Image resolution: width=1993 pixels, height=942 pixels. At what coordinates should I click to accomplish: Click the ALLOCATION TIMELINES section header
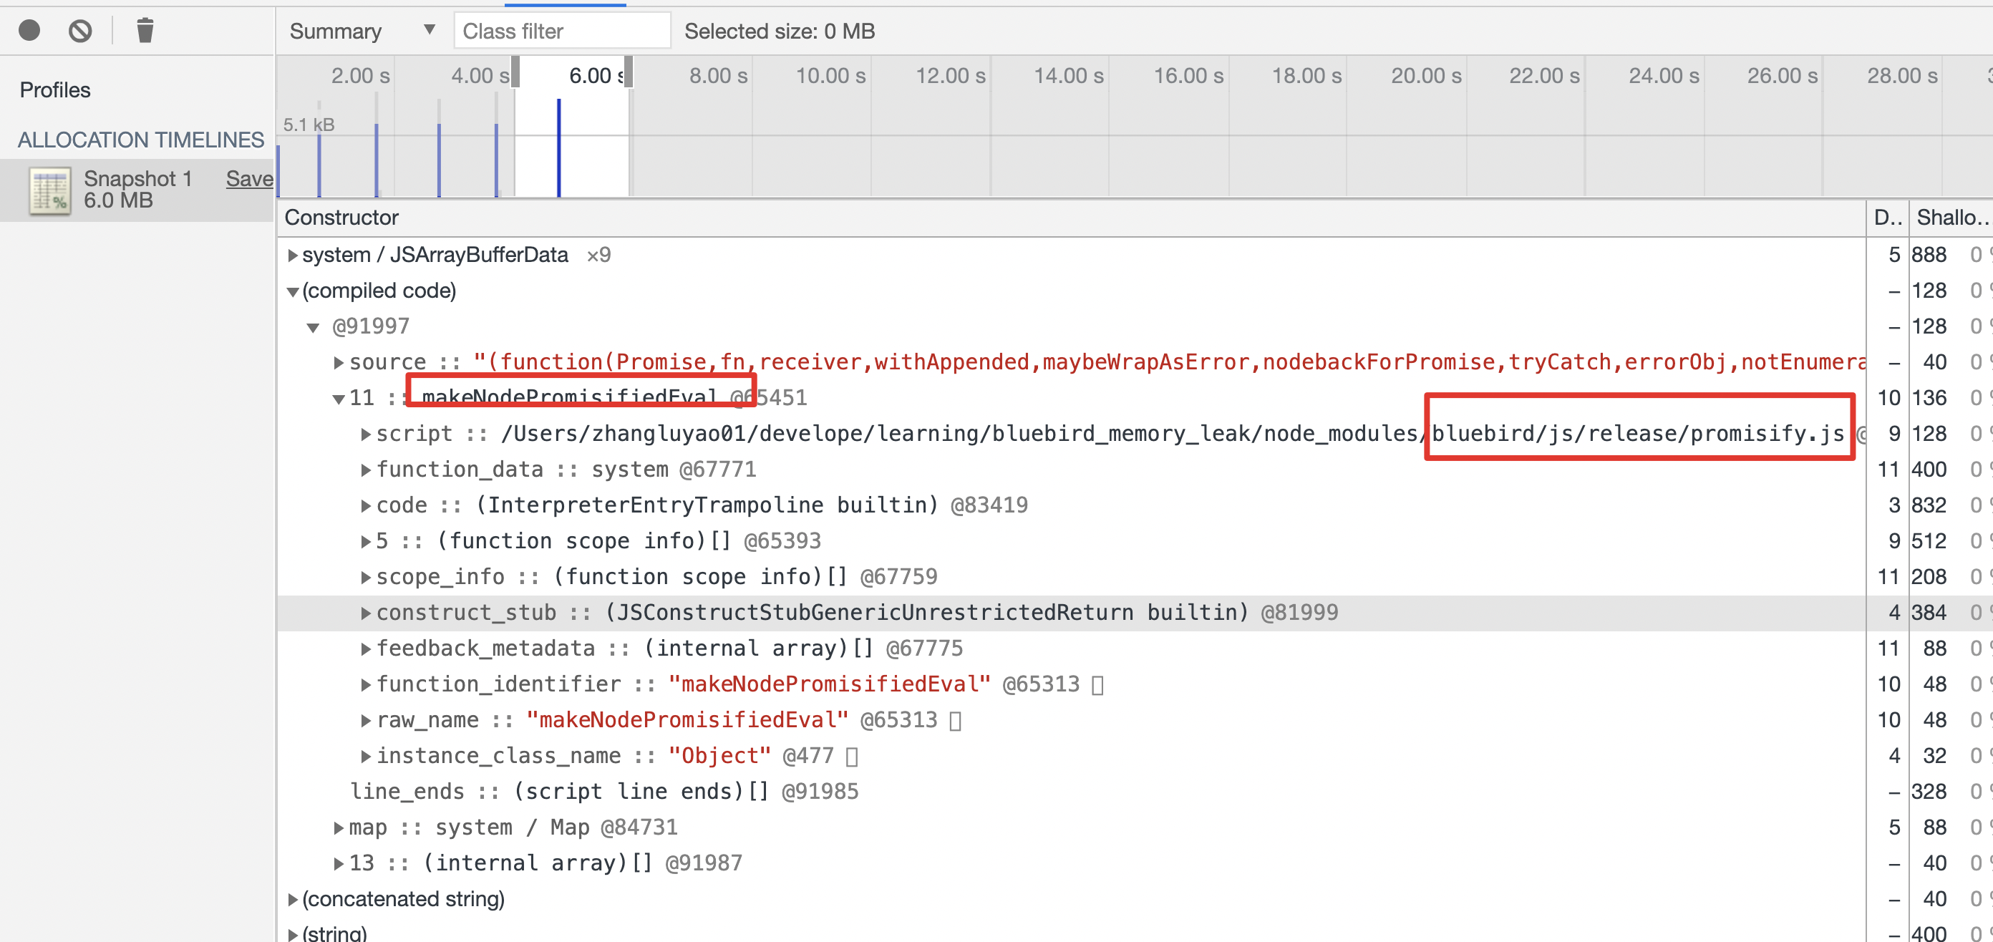click(x=142, y=140)
